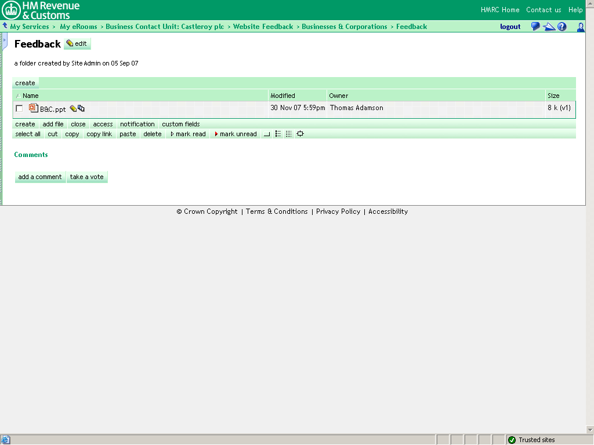Expand the left side panel handle
The image size is (594, 445).
tap(5, 41)
